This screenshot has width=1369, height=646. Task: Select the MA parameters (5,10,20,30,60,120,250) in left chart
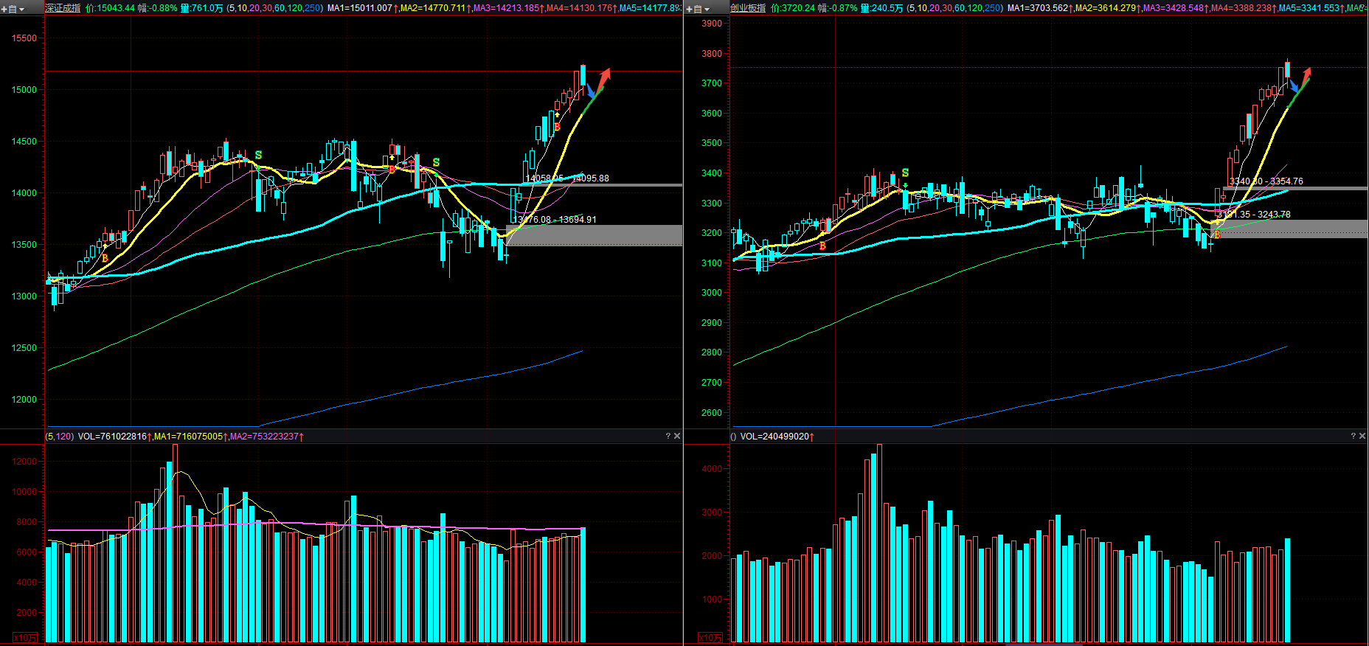(x=274, y=8)
